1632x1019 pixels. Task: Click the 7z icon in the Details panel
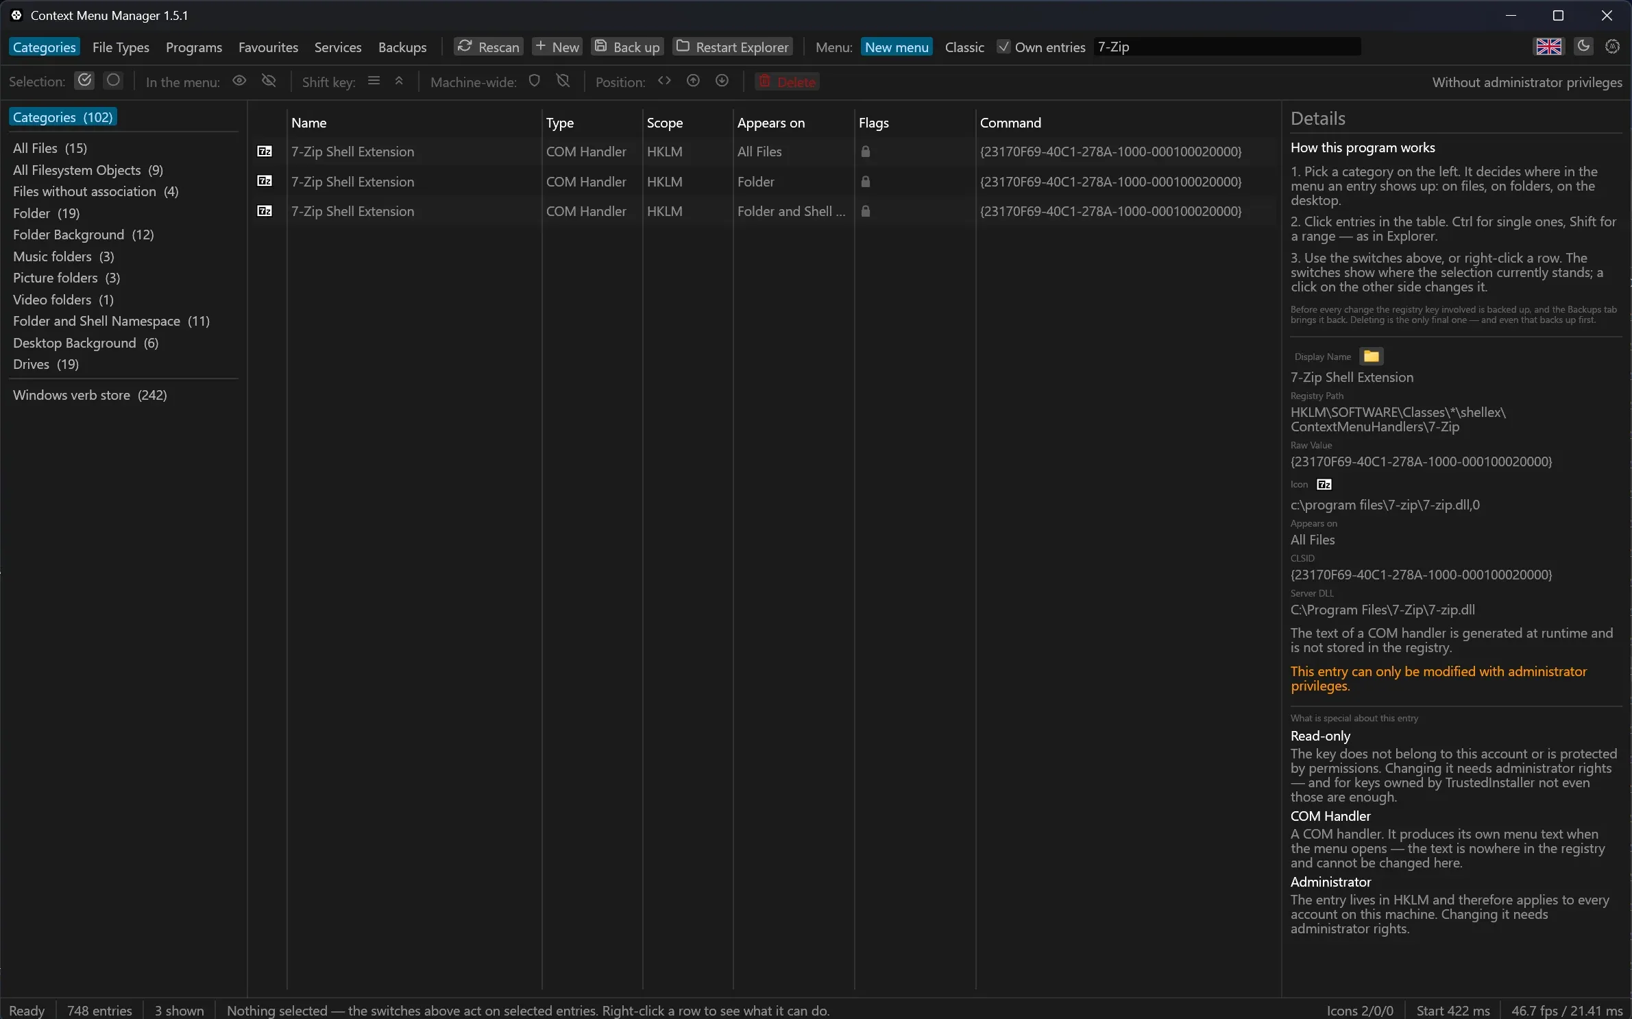pyautogui.click(x=1324, y=484)
